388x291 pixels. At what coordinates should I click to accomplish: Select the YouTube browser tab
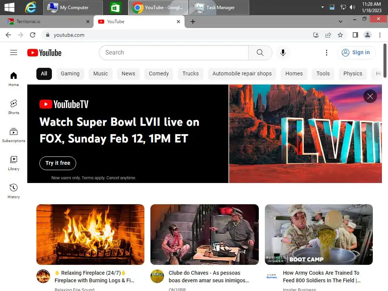point(139,22)
